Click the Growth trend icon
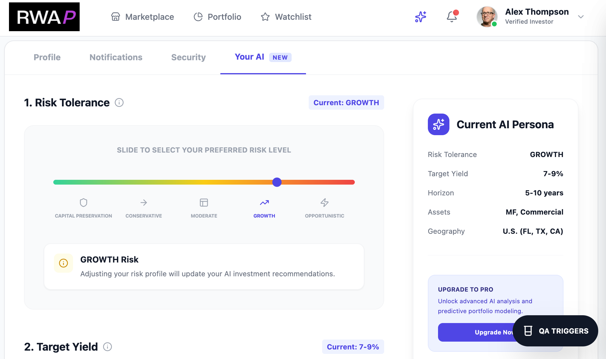The height and width of the screenshot is (359, 606). pyautogui.click(x=264, y=203)
